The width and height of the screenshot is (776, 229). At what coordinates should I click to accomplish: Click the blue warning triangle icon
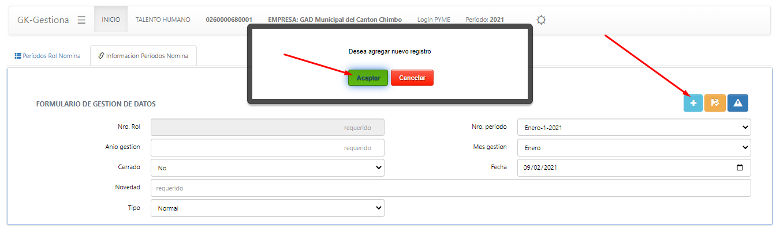click(x=737, y=103)
